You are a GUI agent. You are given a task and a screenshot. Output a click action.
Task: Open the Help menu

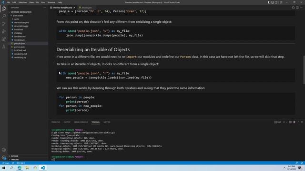tap(60, 2)
